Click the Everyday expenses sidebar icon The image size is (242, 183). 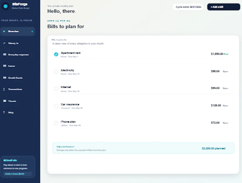[5, 54]
